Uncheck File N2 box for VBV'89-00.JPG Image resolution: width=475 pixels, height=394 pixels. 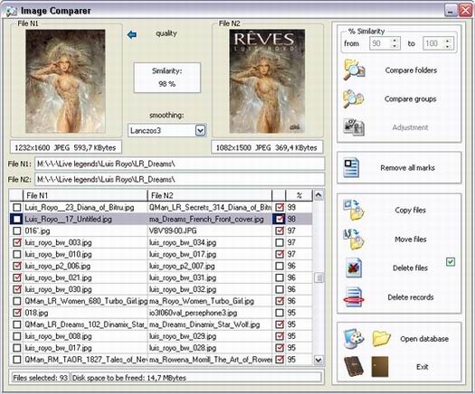point(280,230)
